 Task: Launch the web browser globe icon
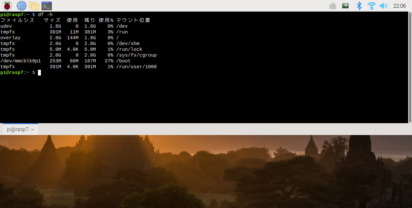coord(22,5)
